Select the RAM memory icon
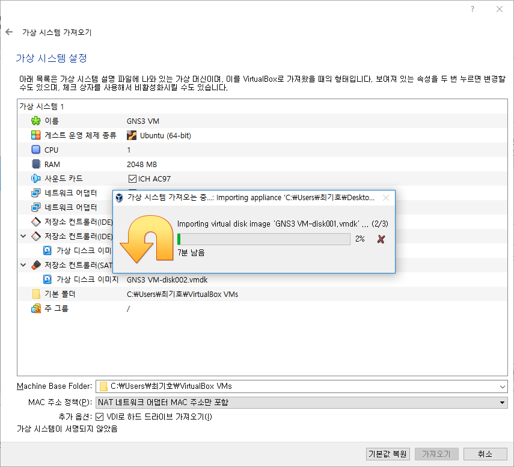 tap(35, 164)
